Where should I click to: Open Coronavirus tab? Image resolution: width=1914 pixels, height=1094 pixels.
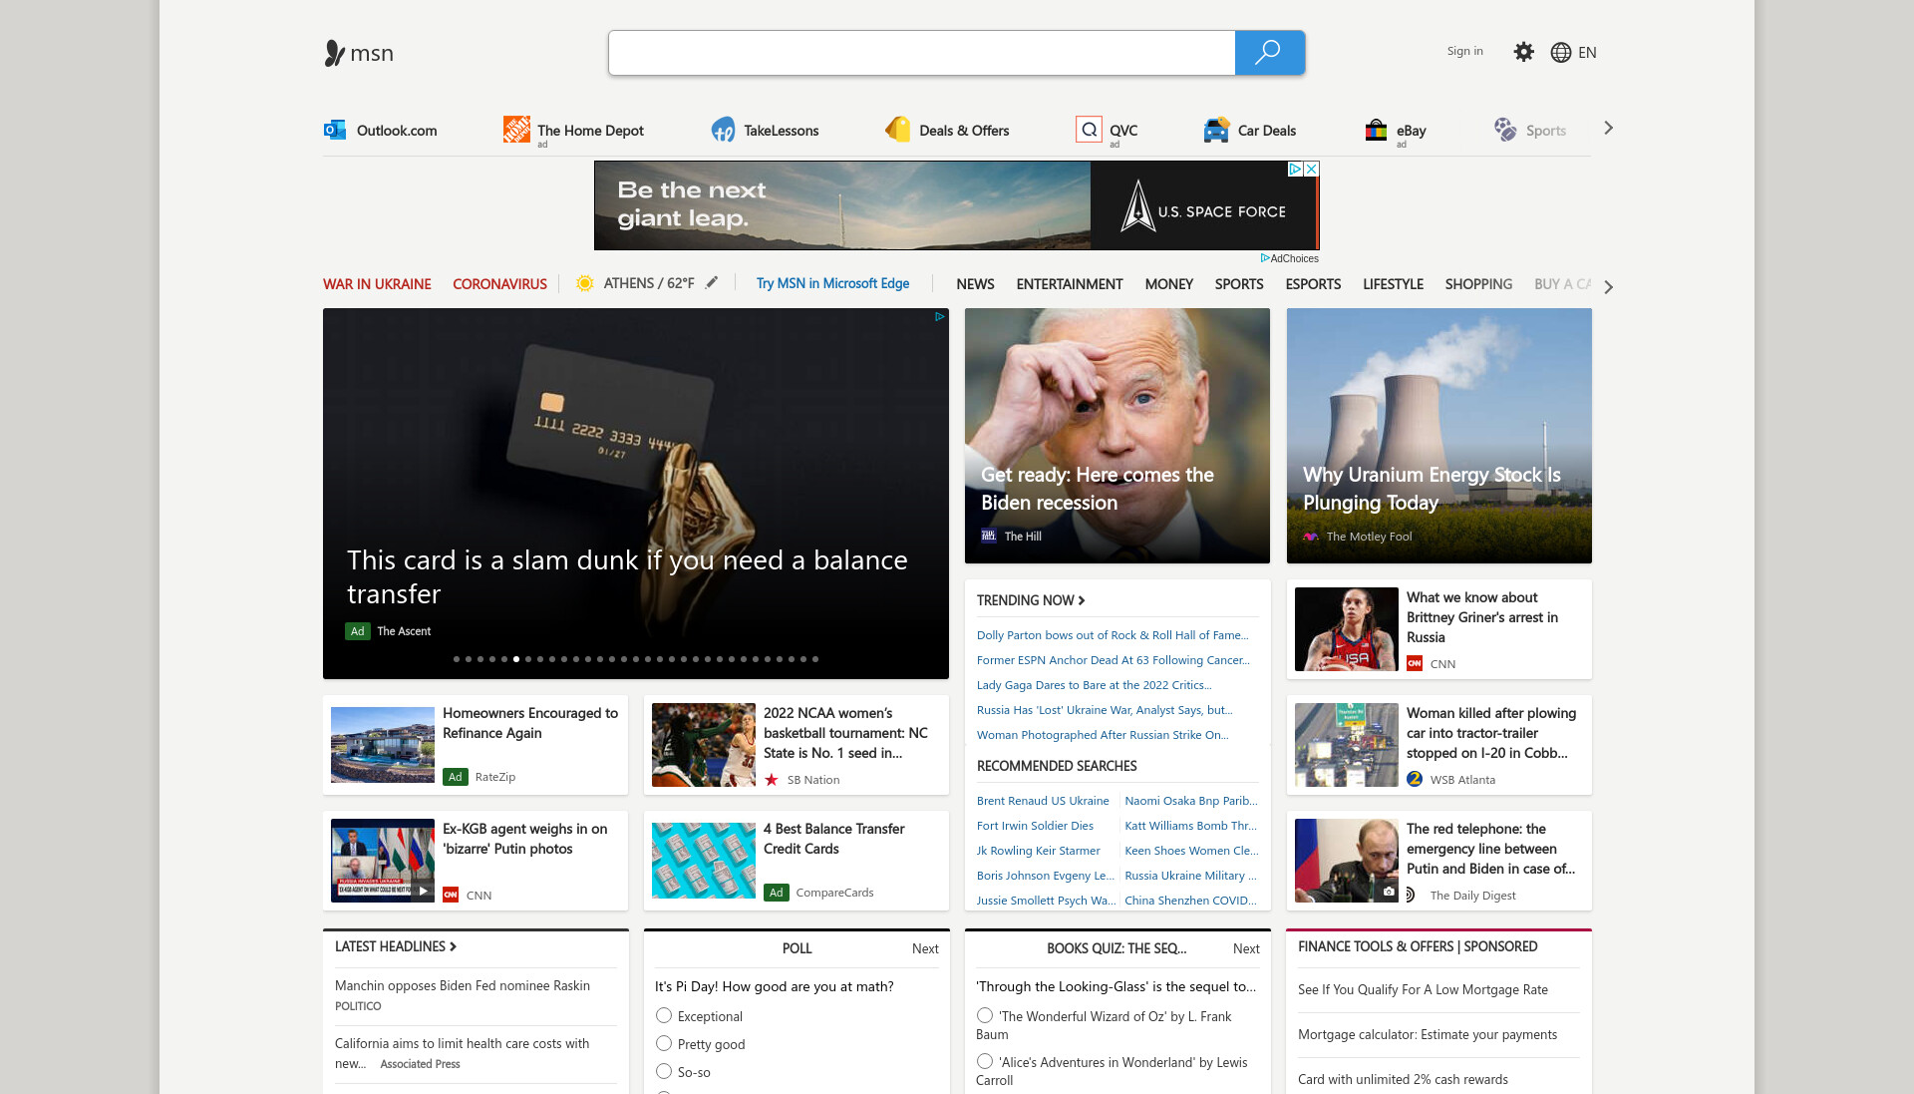pos(499,284)
